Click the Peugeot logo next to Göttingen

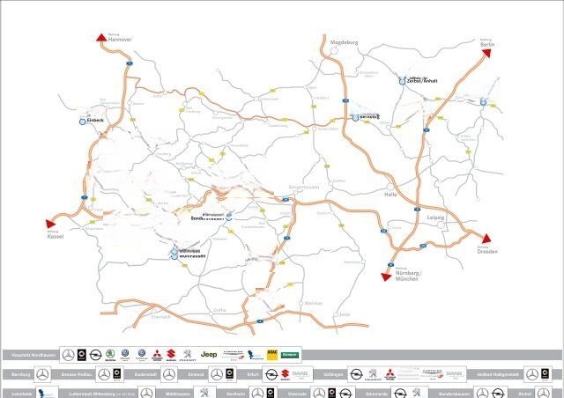(x=373, y=374)
